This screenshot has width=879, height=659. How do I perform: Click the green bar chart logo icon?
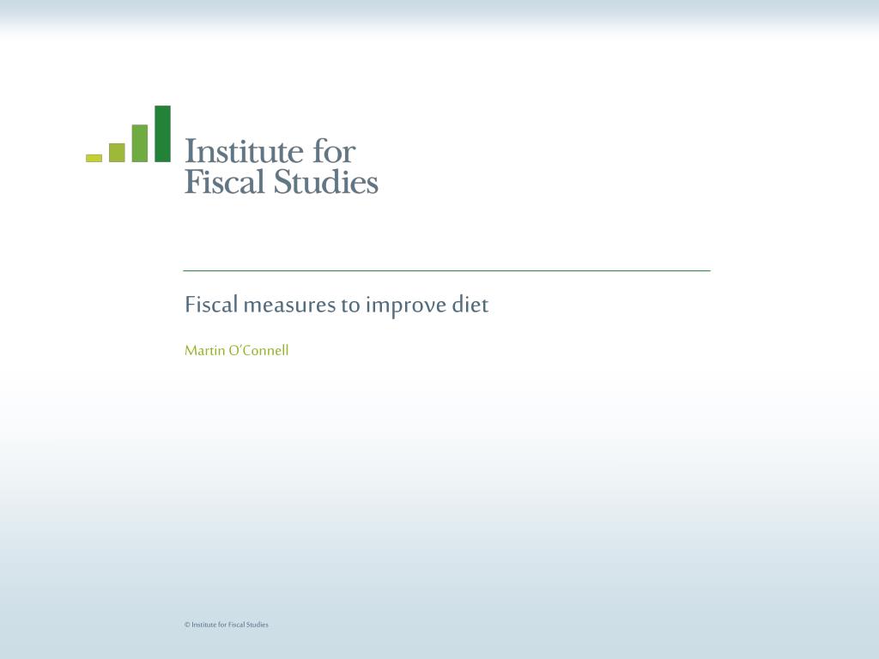pyautogui.click(x=128, y=134)
